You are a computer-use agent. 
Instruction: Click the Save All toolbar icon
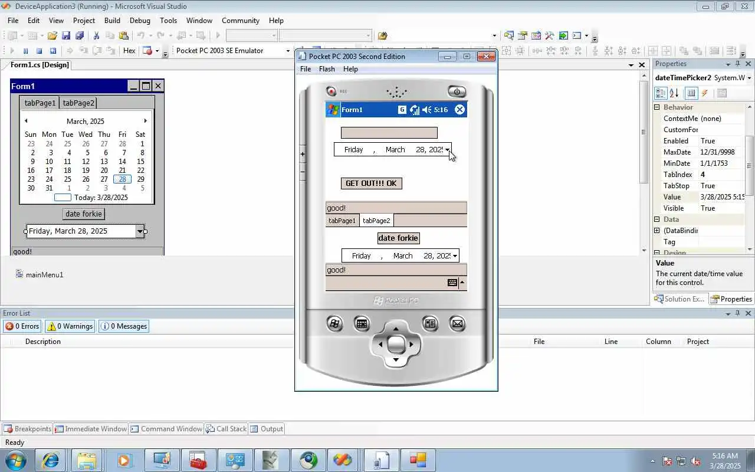point(80,36)
